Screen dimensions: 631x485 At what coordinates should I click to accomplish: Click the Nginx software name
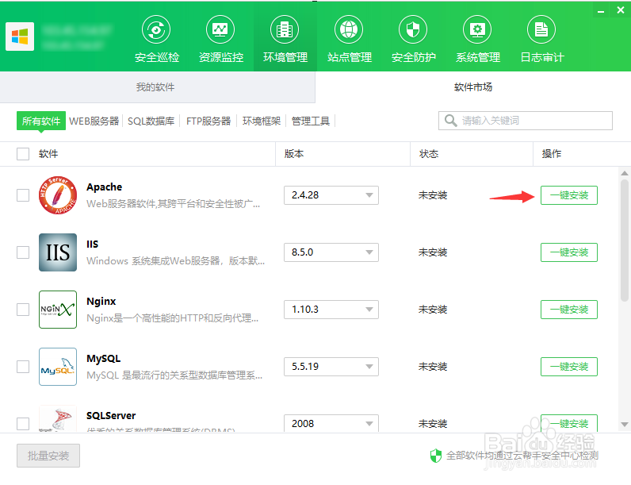pos(101,302)
